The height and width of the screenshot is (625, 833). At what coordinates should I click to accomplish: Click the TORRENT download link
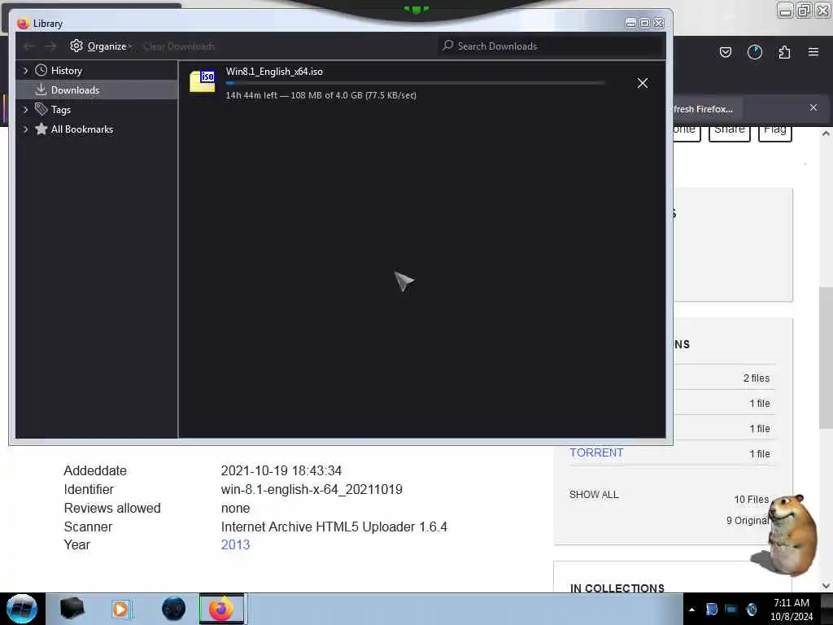tap(596, 452)
